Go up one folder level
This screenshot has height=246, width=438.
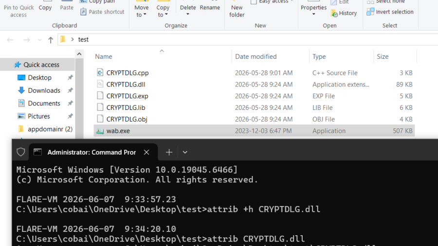coord(51,39)
